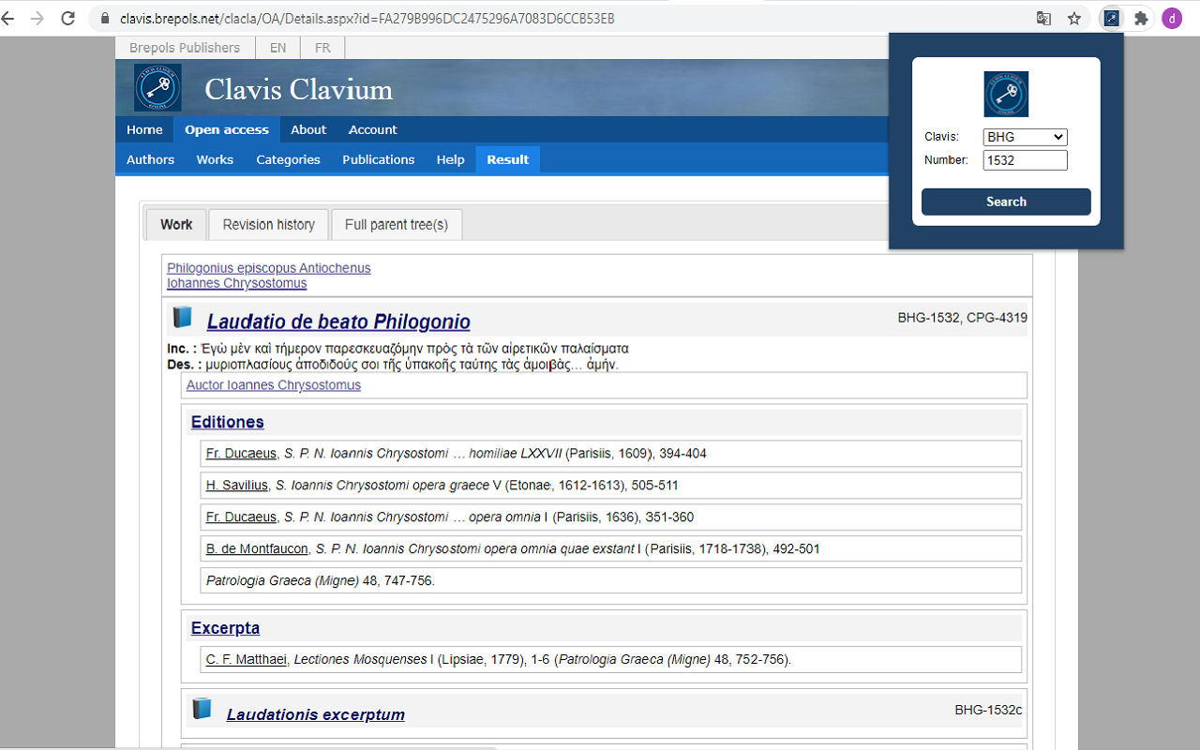Click the Number input field with 1532
This screenshot has width=1200, height=750.
coord(1026,160)
